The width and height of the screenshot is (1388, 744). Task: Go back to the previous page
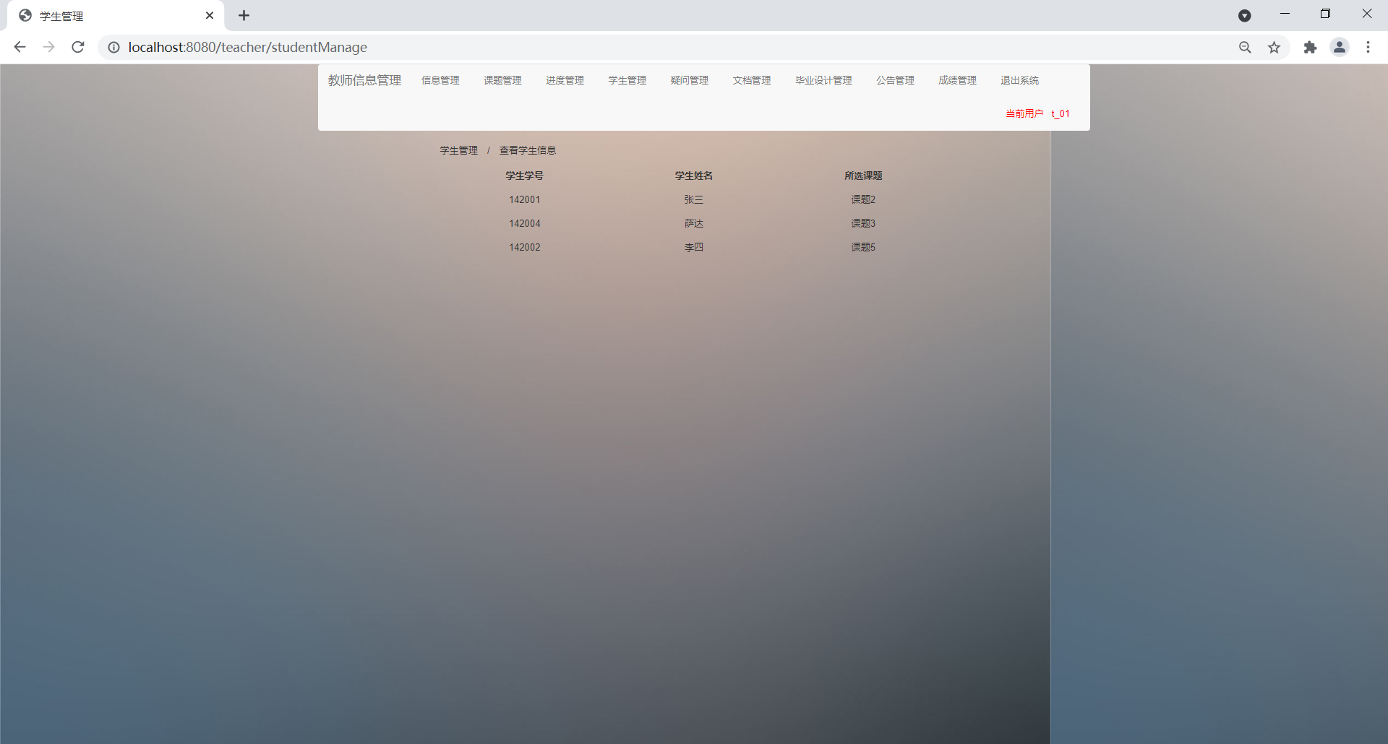coord(20,47)
